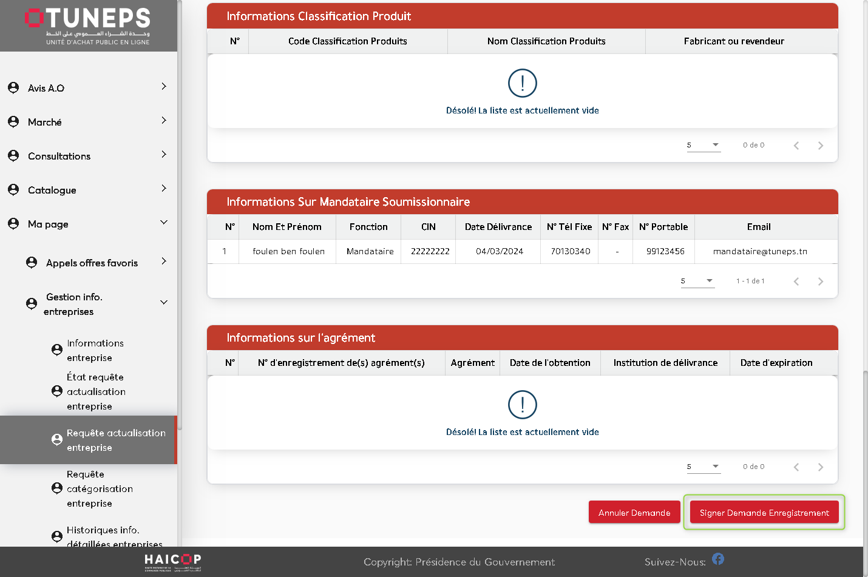Open rows-per-page dropdown in agrément table
This screenshot has height=577, width=868.
[704, 467]
